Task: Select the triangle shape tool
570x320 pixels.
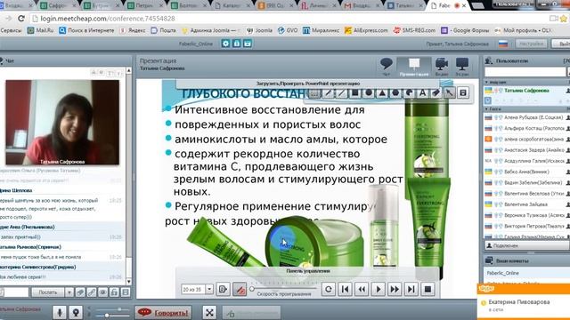Action: click(x=382, y=93)
